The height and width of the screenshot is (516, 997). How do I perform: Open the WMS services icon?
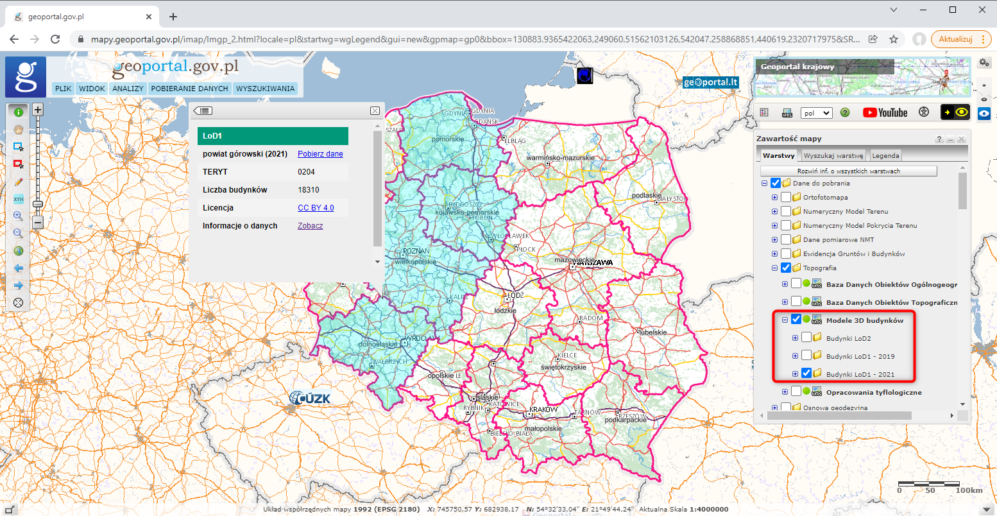787,113
